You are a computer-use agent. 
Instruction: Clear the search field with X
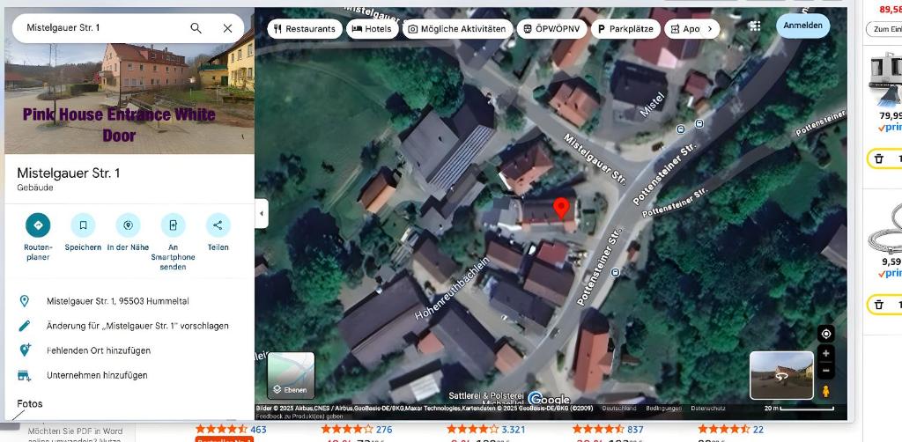(227, 28)
